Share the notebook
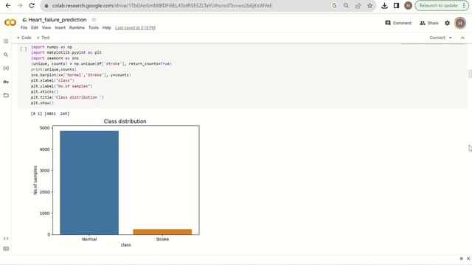 [429, 23]
